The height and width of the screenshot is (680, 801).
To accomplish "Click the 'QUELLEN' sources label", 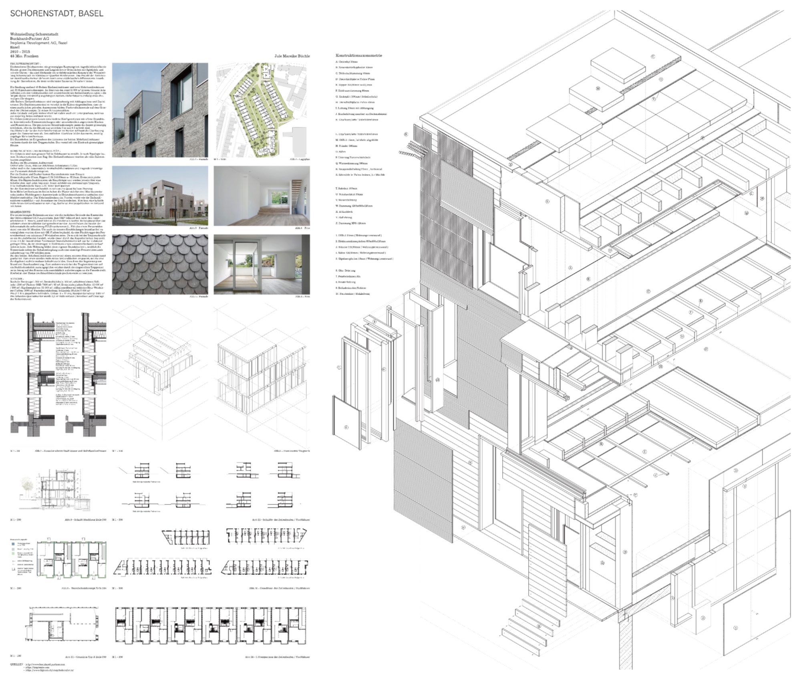I will pyautogui.click(x=17, y=664).
